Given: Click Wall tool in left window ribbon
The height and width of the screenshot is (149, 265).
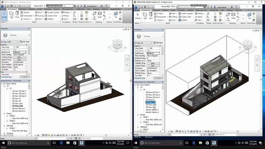Looking at the screenshot, I should (x=11, y=15).
